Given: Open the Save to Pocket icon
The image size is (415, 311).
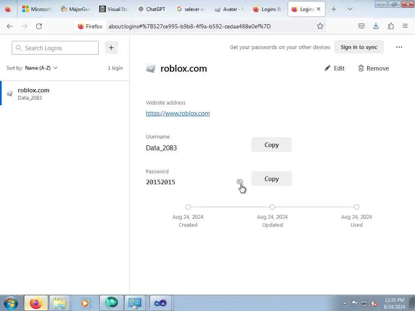Looking at the screenshot, I should 361,26.
